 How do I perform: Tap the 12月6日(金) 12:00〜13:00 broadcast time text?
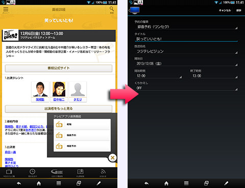42,34
